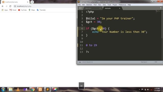Open File Explorer from the taskbar
The image size is (163, 92).
(10, 89)
